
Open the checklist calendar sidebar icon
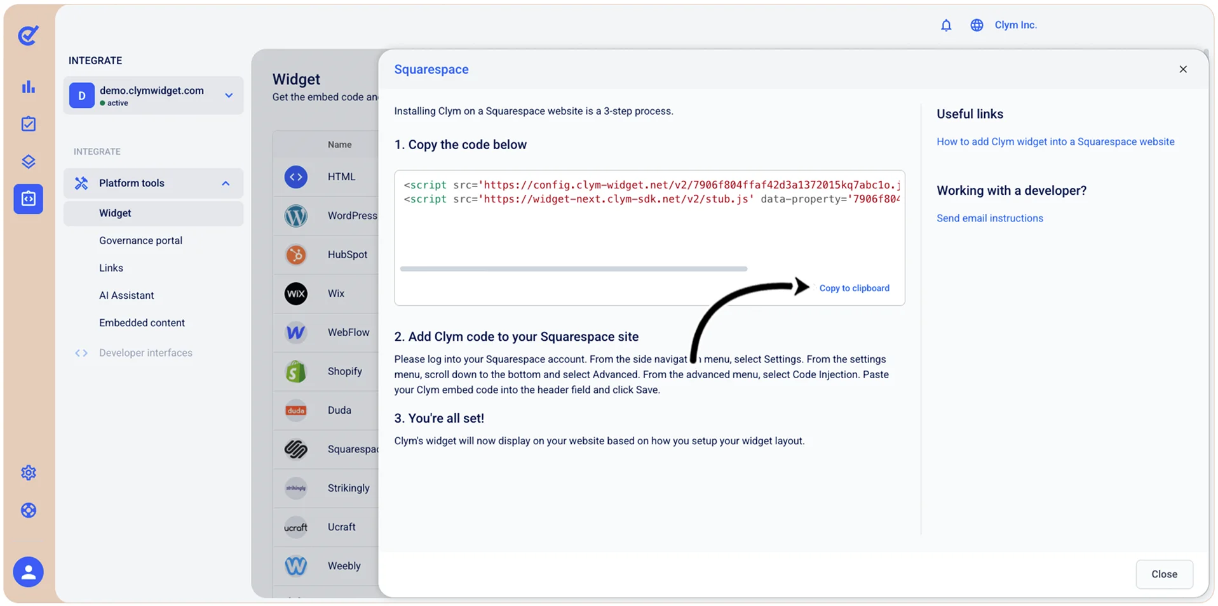click(29, 124)
